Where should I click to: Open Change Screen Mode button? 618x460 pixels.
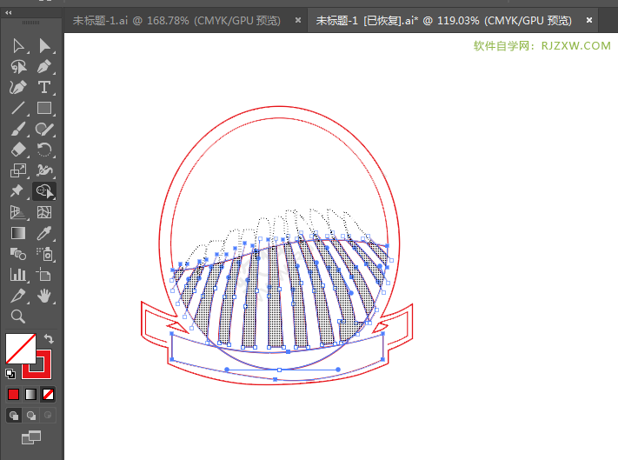tap(31, 437)
